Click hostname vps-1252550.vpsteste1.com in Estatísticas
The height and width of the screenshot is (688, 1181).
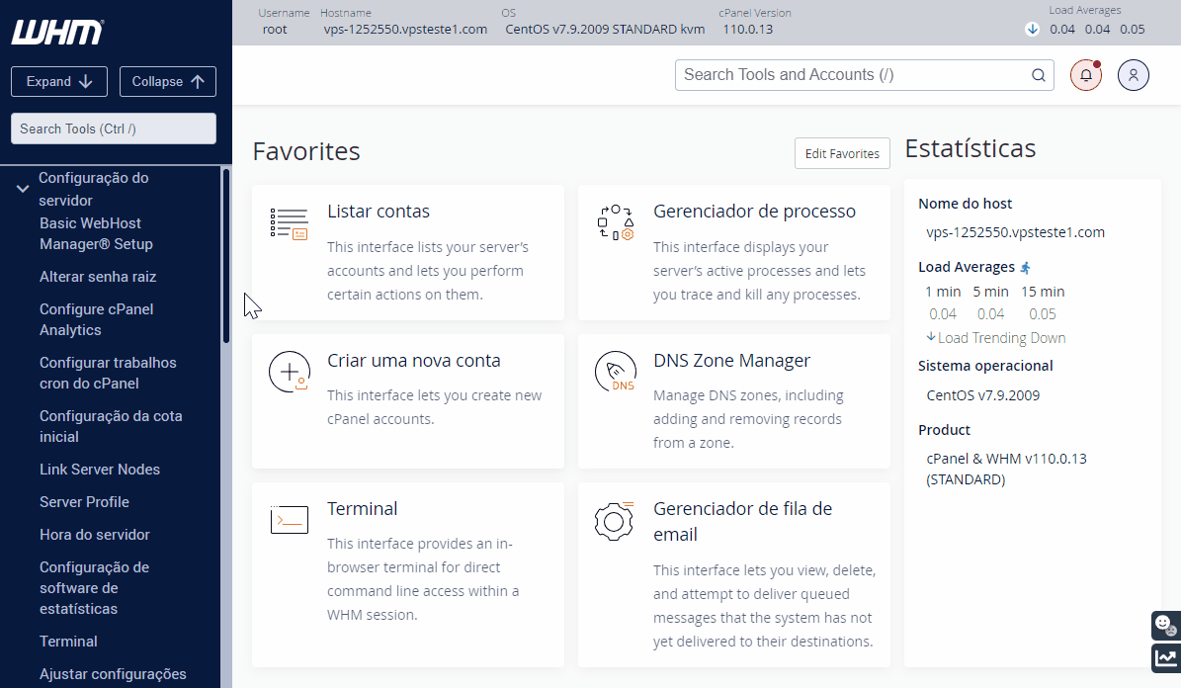coord(1015,232)
